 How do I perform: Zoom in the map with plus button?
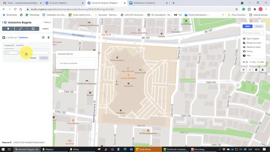243,70
